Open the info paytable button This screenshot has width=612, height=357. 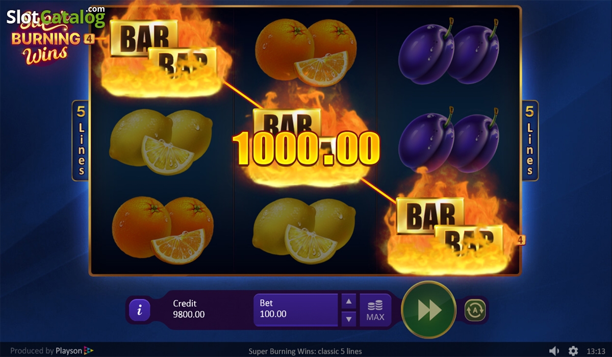coord(139,310)
